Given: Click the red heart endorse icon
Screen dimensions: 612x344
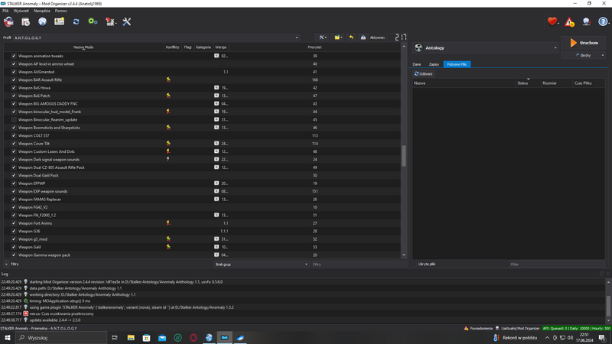Looking at the screenshot, I should coord(552,21).
